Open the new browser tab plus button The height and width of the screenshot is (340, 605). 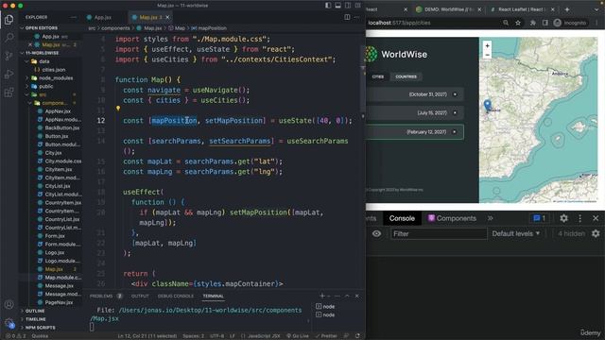[x=567, y=9]
